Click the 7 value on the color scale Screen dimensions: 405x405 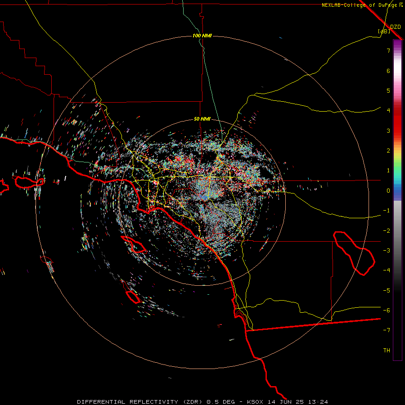[388, 50]
